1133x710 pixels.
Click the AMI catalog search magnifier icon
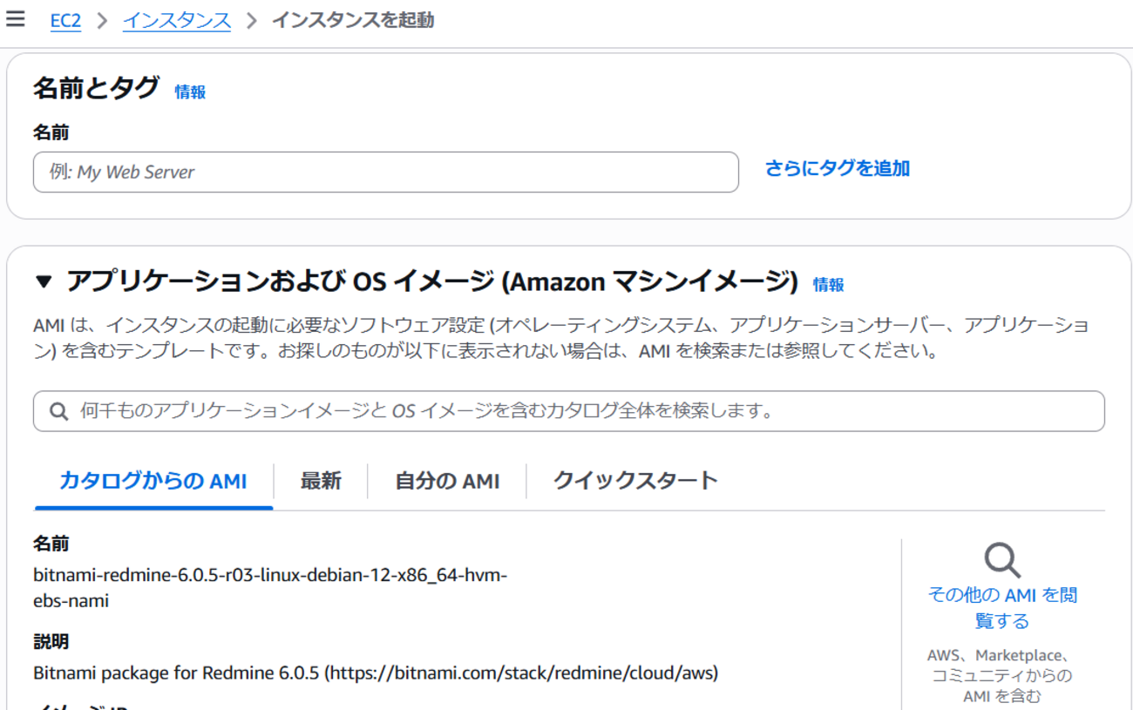tap(58, 411)
